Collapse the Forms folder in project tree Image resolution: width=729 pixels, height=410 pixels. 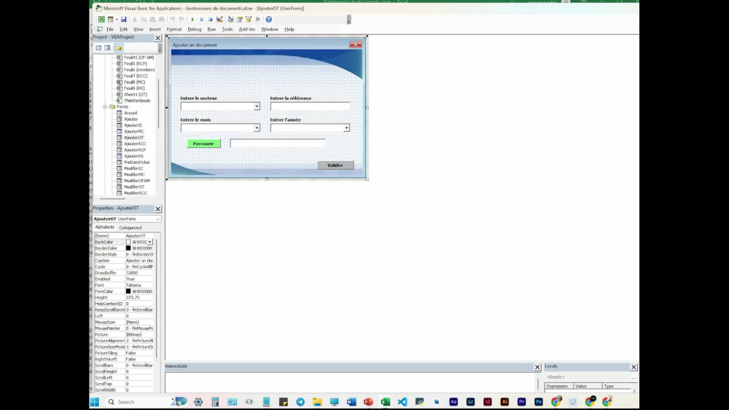click(106, 107)
